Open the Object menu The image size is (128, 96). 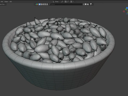(x=6, y=2)
